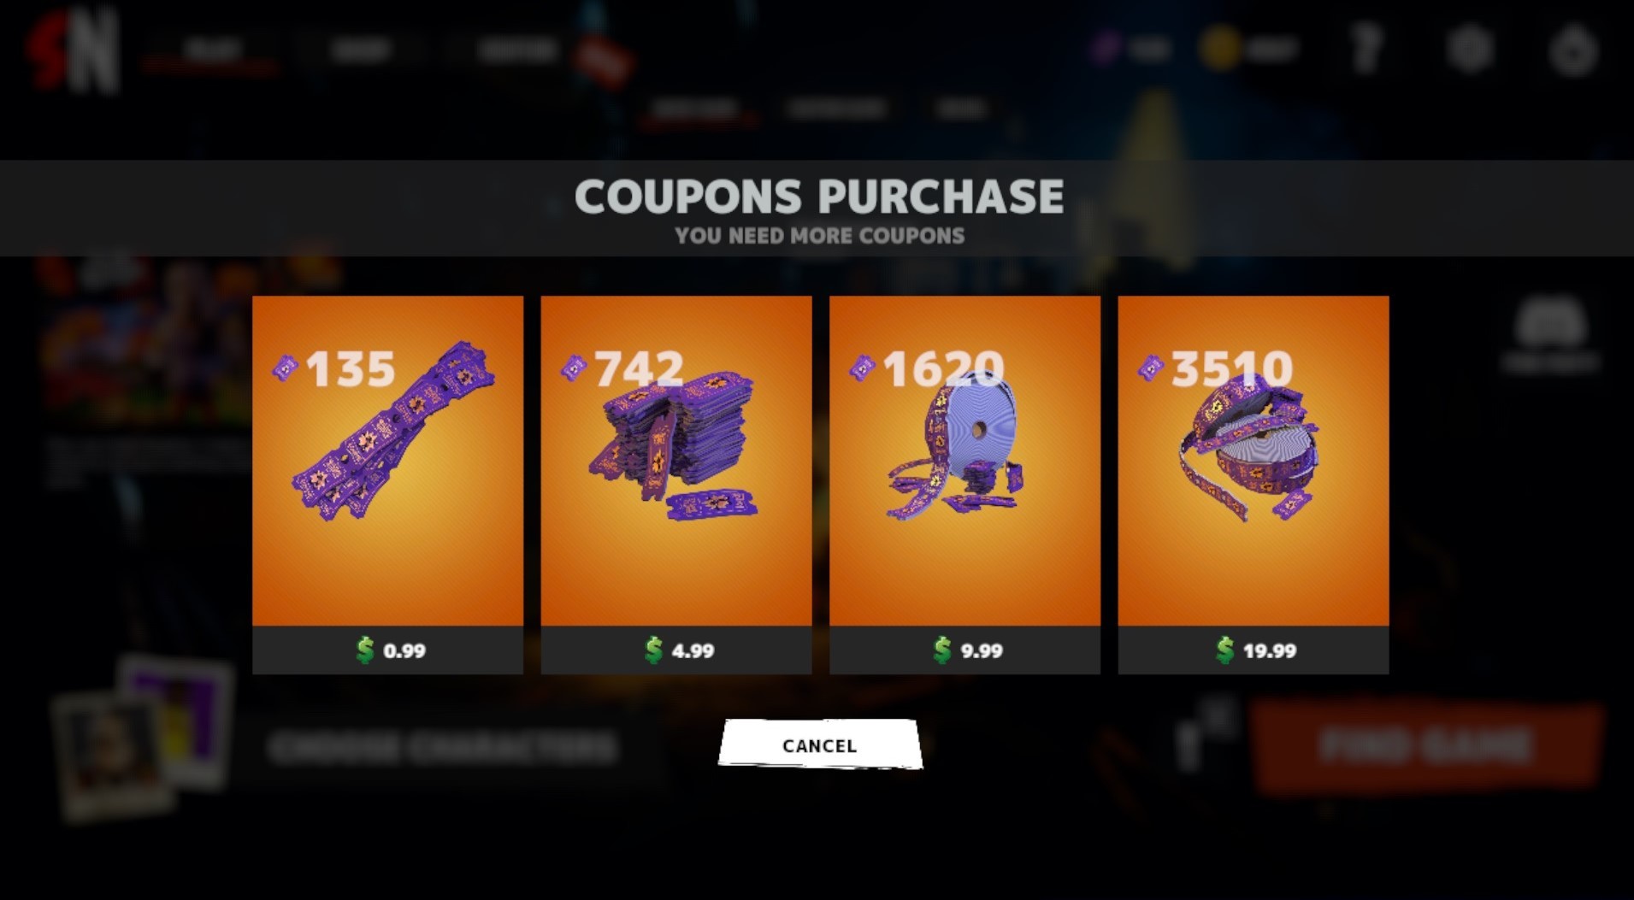The image size is (1634, 900).
Task: Cancel the coupons purchase dialog
Action: point(820,744)
